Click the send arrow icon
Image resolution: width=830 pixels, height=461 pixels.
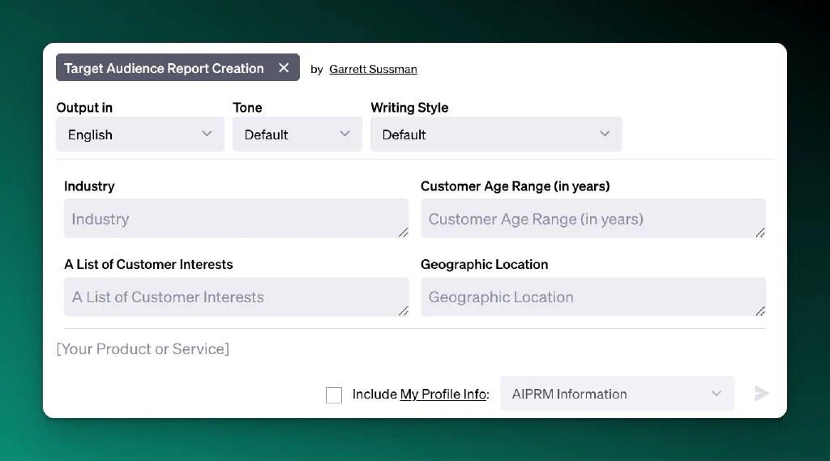[x=761, y=393]
